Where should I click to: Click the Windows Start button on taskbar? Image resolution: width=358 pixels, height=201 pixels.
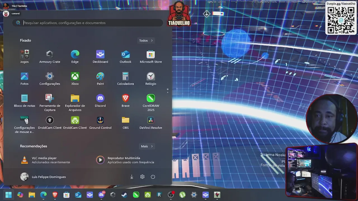pyautogui.click(x=9, y=195)
